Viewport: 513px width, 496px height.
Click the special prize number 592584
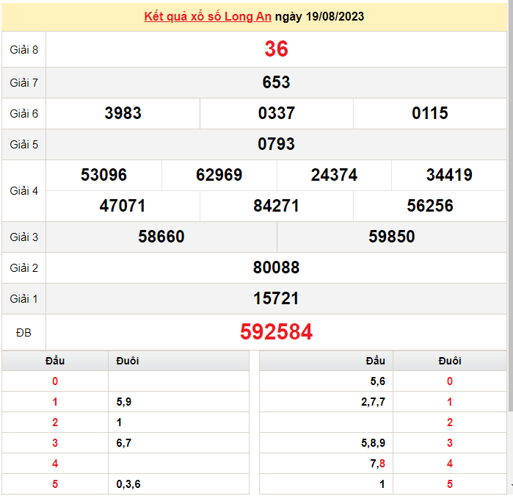tap(276, 332)
